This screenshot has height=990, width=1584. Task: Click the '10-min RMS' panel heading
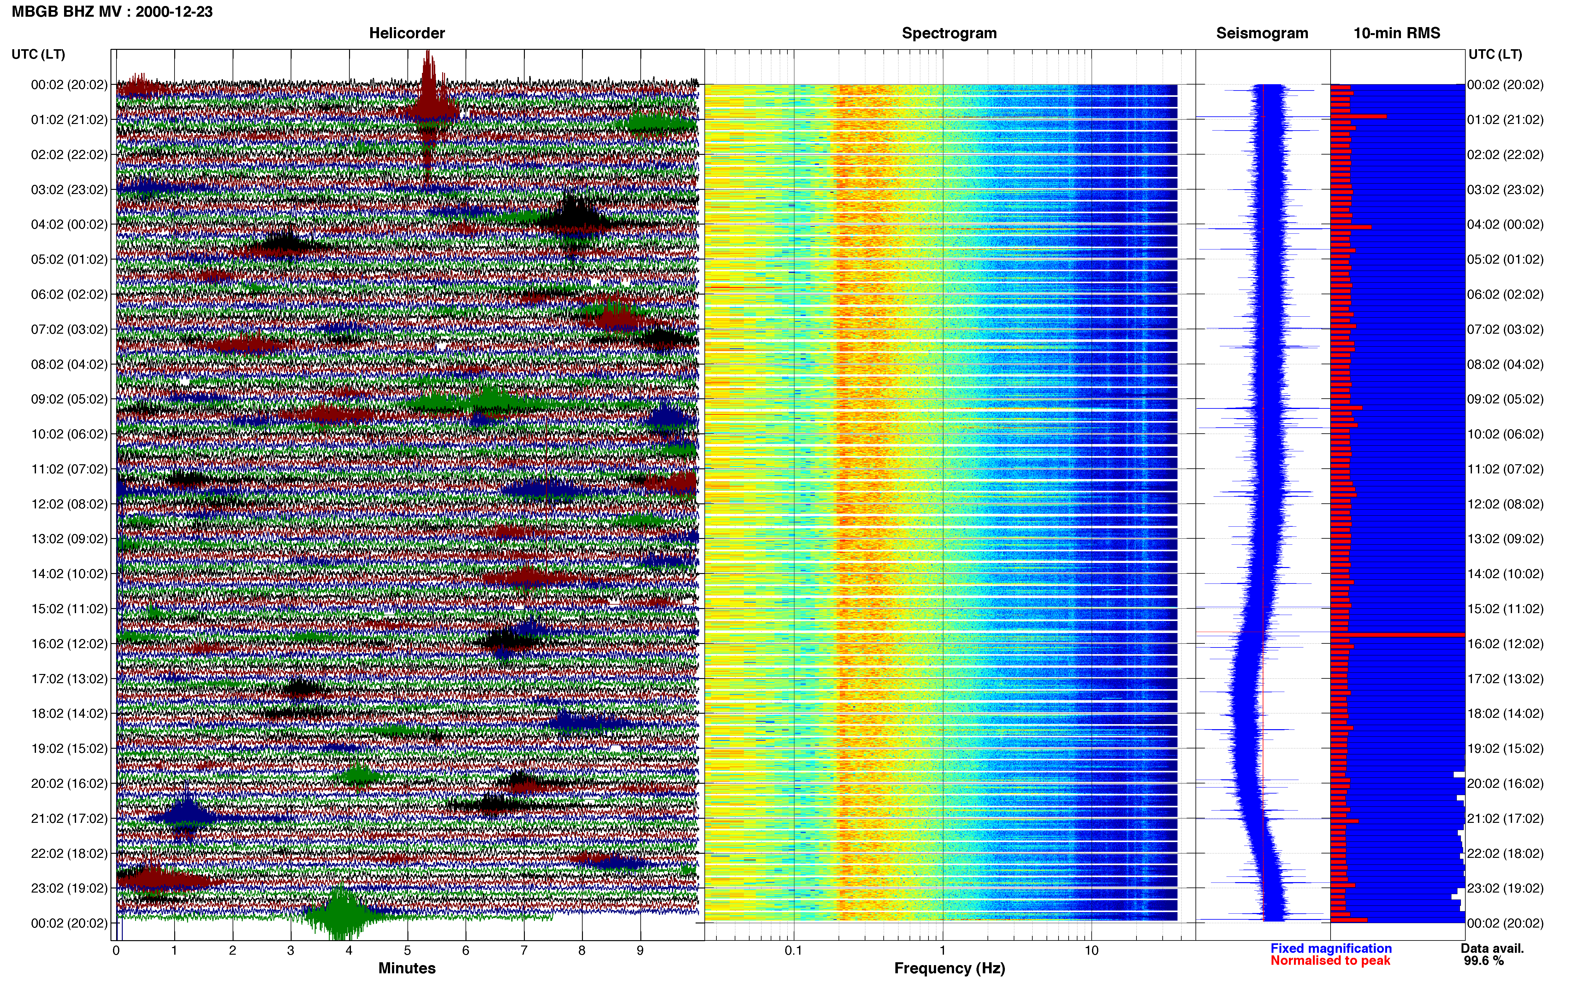click(1397, 33)
